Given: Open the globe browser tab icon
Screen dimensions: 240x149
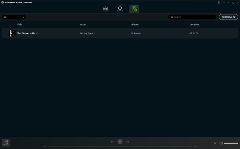Looking at the screenshot, I should point(105,9).
